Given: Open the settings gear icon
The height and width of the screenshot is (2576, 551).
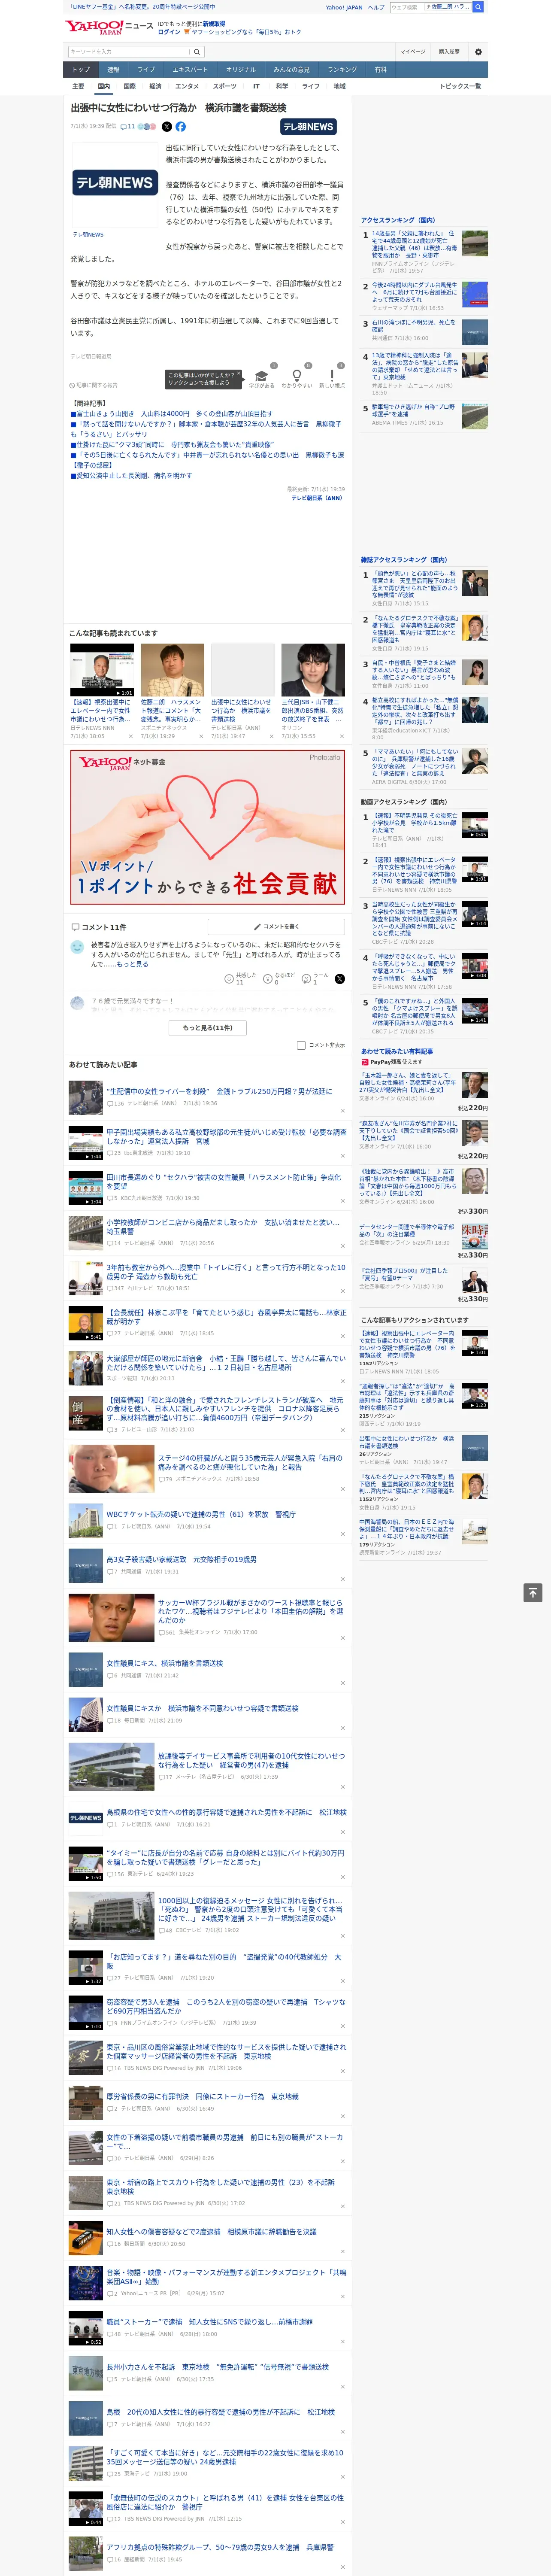Looking at the screenshot, I should click(x=478, y=51).
